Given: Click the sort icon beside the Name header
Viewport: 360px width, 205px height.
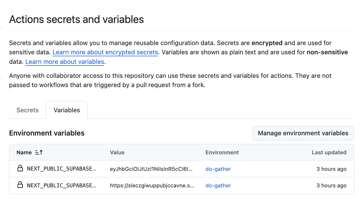Looking at the screenshot, I should [39, 152].
